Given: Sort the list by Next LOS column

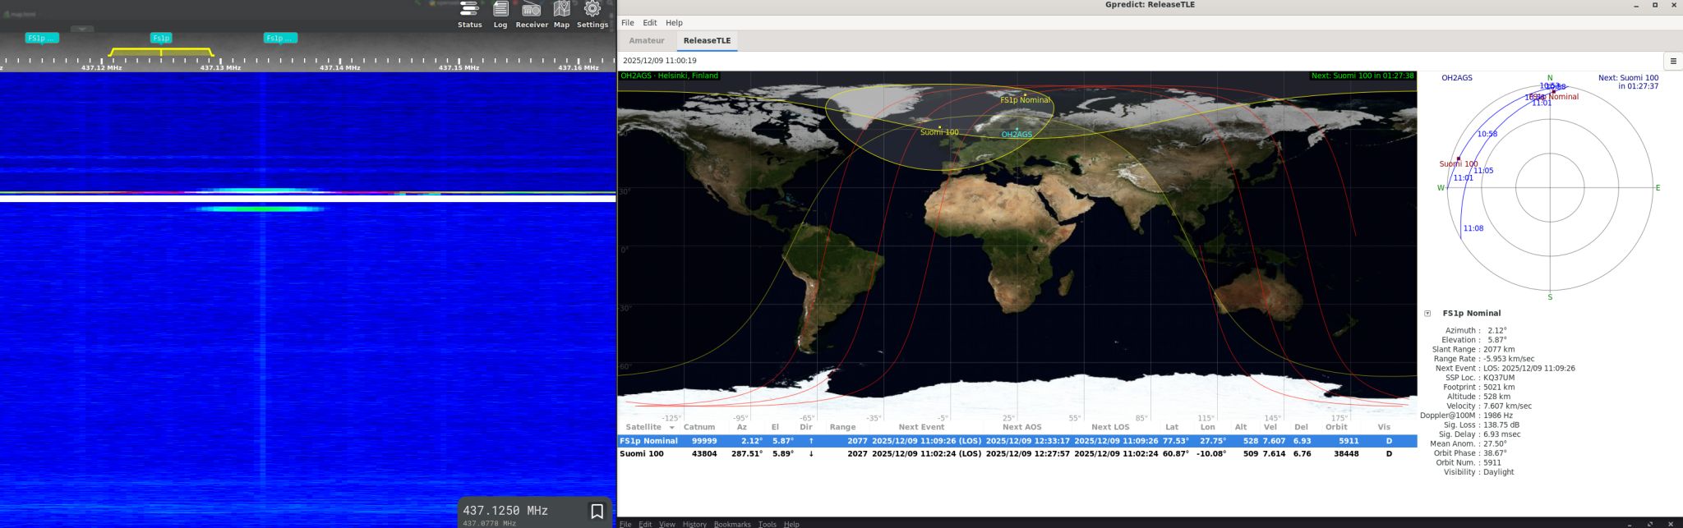Looking at the screenshot, I should 1110,427.
